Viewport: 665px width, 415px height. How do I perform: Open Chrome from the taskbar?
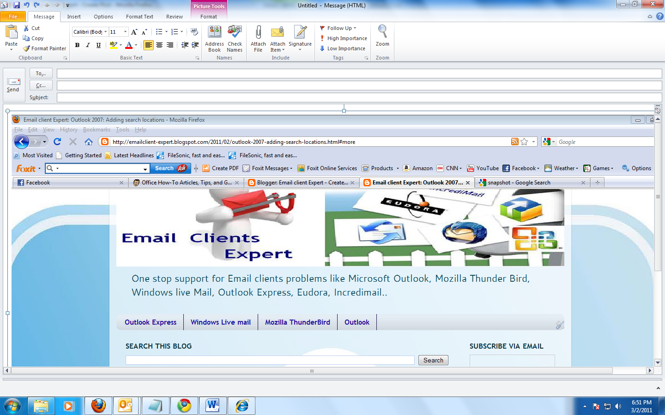click(x=184, y=406)
